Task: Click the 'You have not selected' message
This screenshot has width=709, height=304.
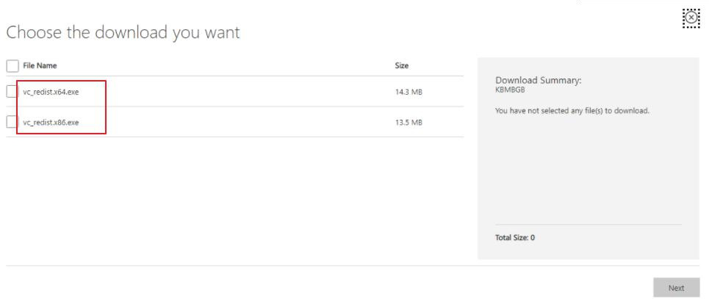Action: (x=572, y=111)
